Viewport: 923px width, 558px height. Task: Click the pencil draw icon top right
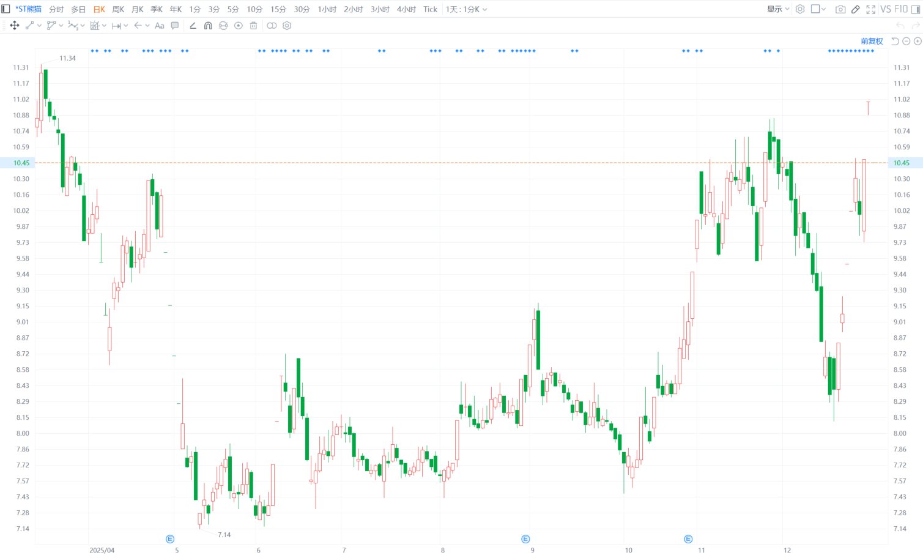pyautogui.click(x=856, y=9)
